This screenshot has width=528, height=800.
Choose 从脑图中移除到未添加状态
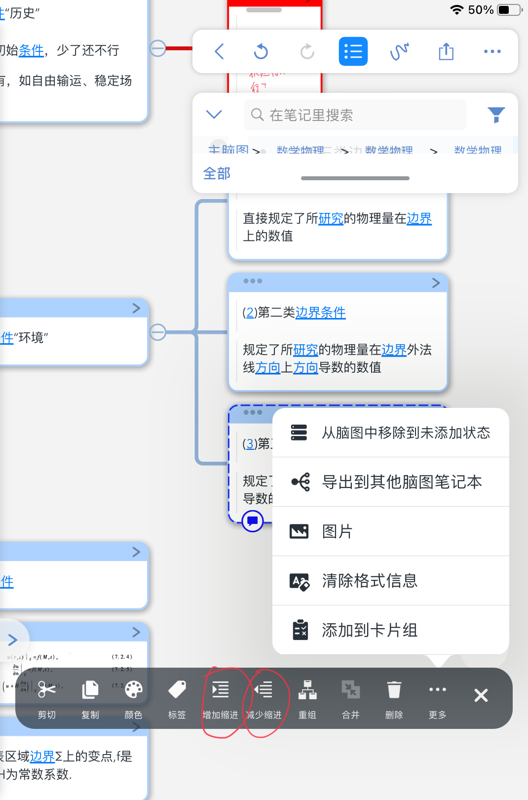[x=391, y=433]
